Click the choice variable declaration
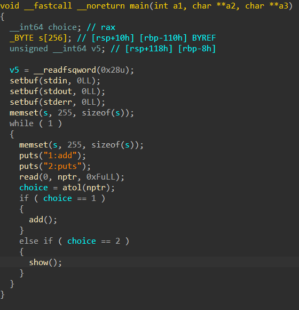Screen dimensions: 299x310 click(x=62, y=27)
